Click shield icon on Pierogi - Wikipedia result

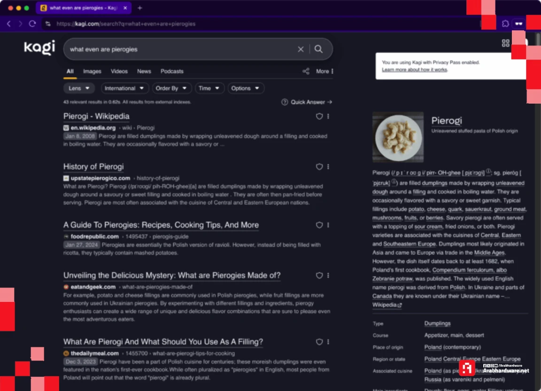(x=319, y=116)
